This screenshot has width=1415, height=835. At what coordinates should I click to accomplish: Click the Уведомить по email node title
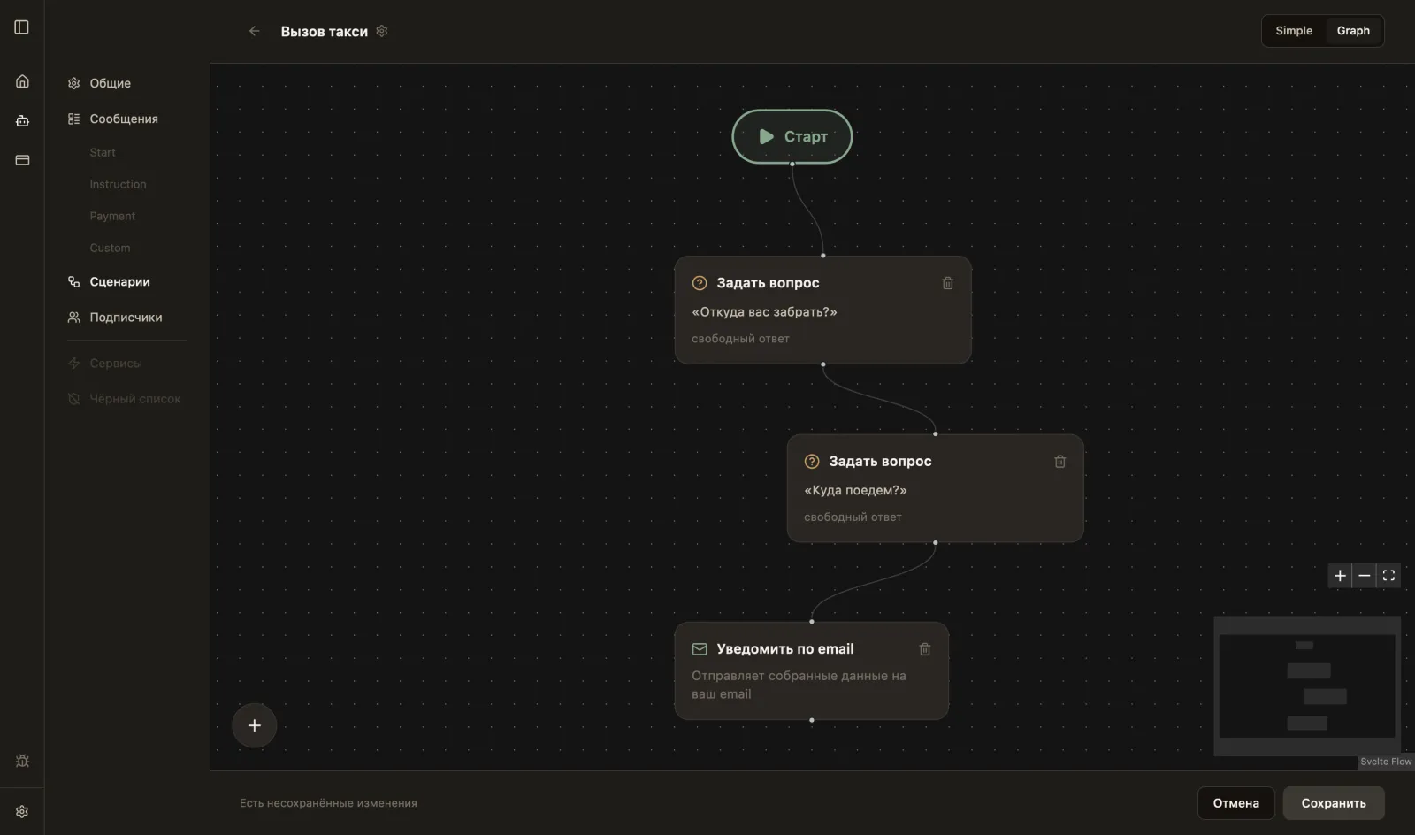[785, 649]
